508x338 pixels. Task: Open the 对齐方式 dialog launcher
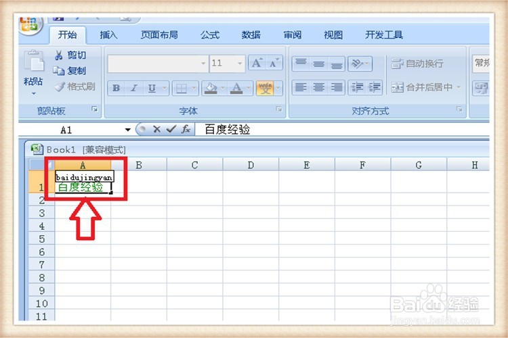tap(459, 109)
